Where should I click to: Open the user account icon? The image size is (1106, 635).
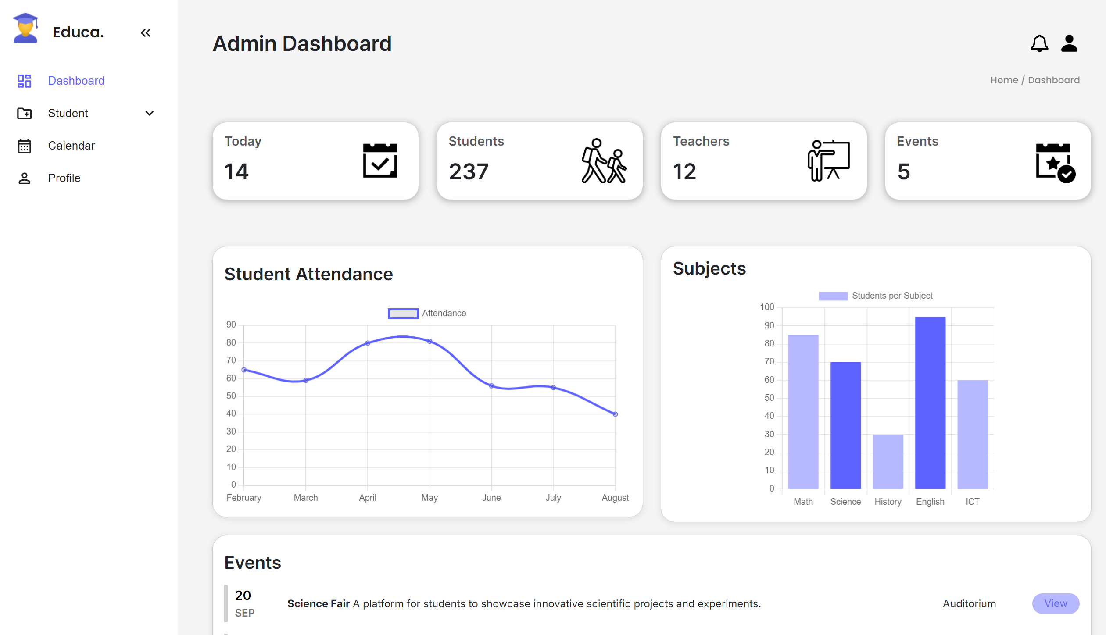tap(1069, 43)
